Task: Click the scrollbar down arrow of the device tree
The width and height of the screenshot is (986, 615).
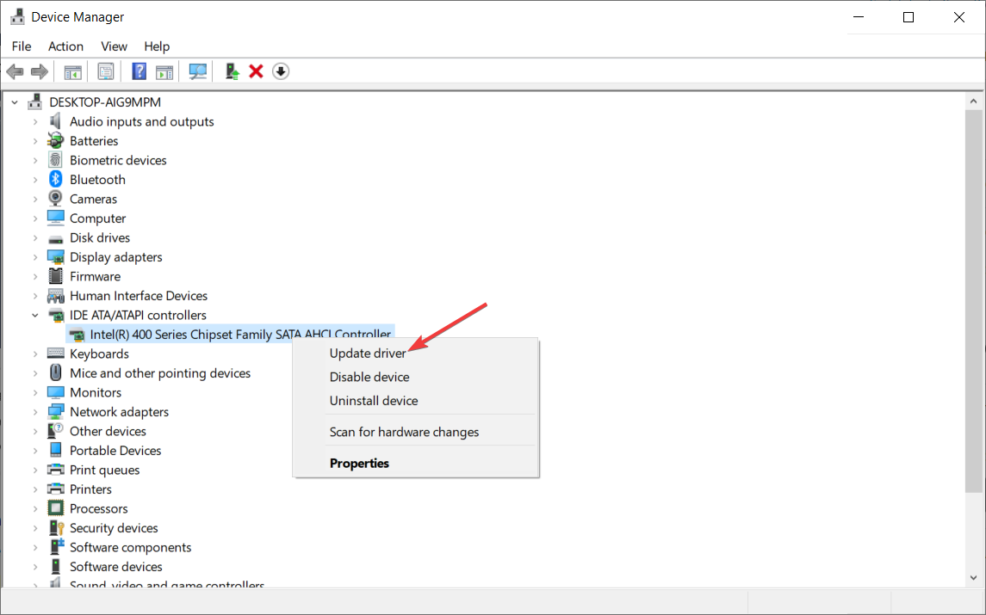Action: tap(973, 578)
